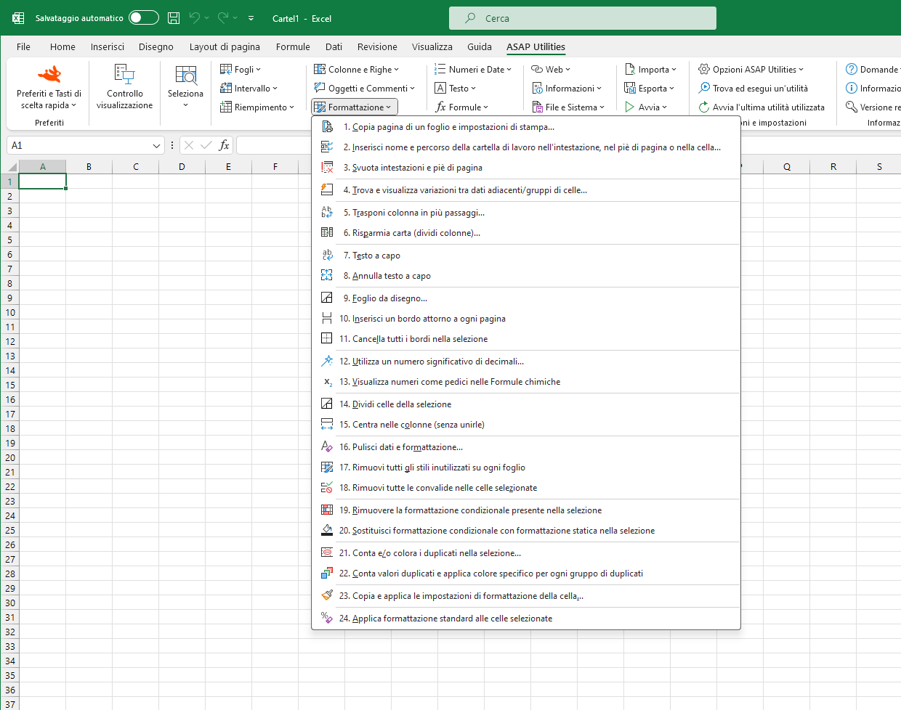901x710 pixels.
Task: Open the fx Formule ribbon menu
Action: (461, 107)
